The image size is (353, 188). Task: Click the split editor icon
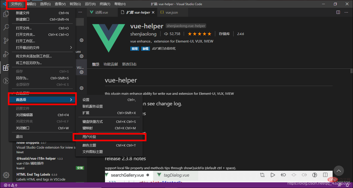click(x=338, y=12)
